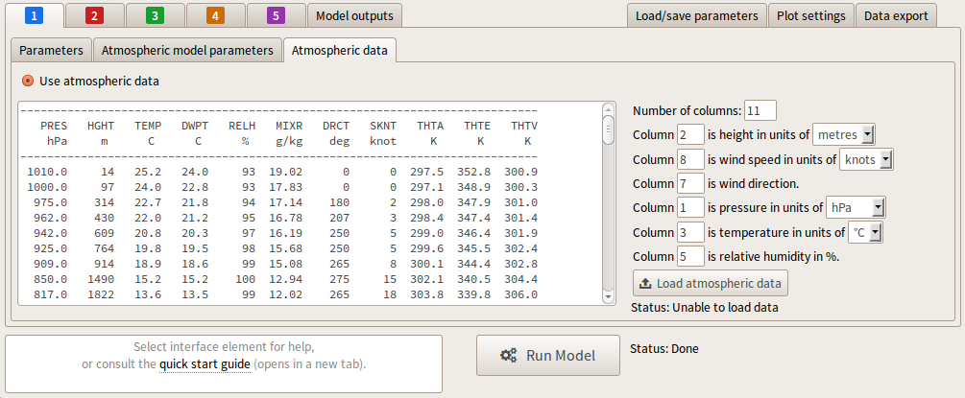Click the Number of columns input field
Screen dimensions: 965x398
click(x=760, y=110)
